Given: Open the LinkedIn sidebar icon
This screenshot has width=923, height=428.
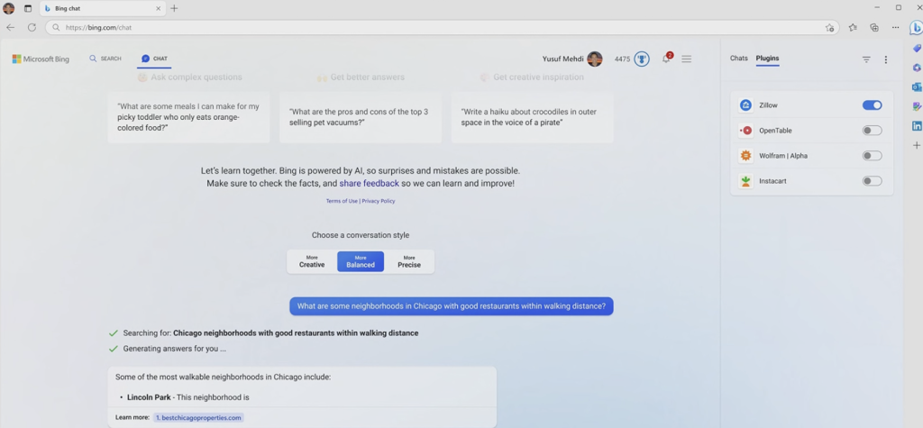Looking at the screenshot, I should (917, 126).
